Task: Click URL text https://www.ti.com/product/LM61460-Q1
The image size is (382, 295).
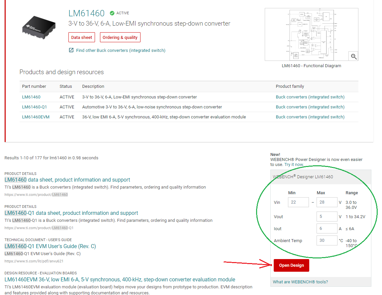Action: click(x=39, y=228)
